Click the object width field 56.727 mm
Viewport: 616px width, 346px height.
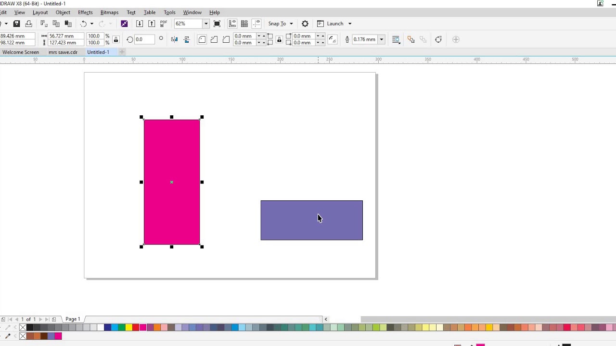click(66, 36)
